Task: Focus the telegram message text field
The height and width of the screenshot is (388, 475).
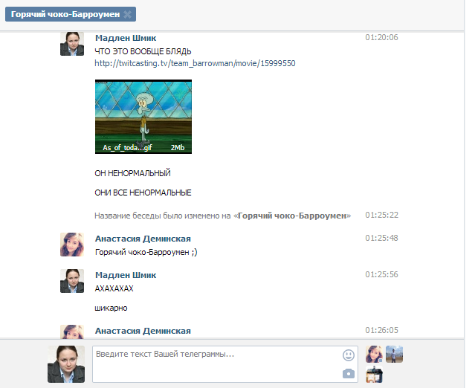Action: 225,364
